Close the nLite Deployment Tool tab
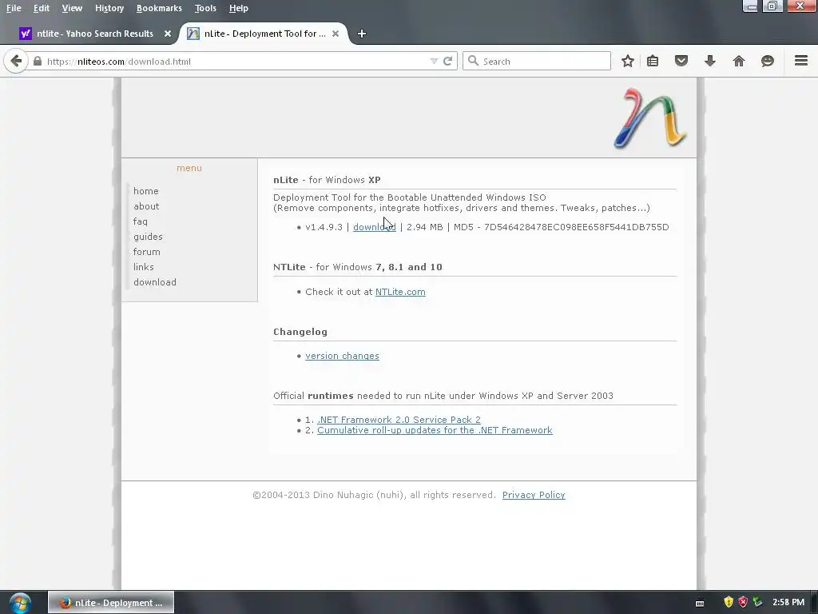This screenshot has width=818, height=614. click(x=336, y=34)
